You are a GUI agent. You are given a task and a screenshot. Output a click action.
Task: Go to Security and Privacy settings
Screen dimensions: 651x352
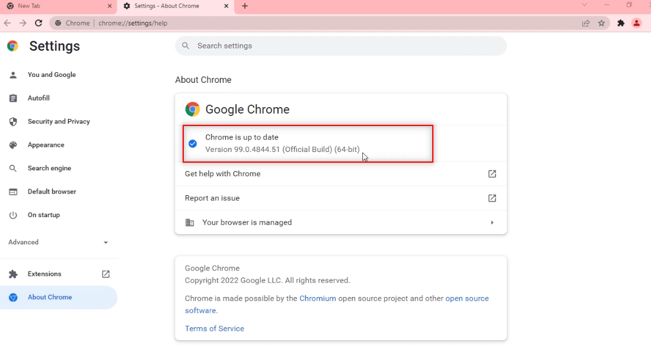pyautogui.click(x=59, y=121)
